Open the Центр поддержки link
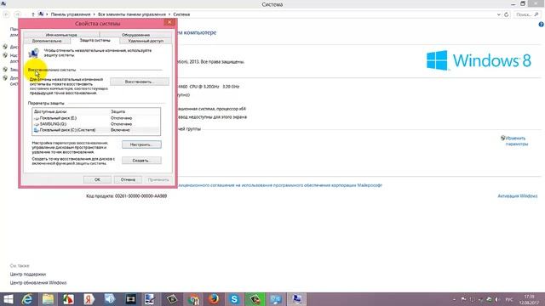Screen dimensions: 545x306 point(28,274)
